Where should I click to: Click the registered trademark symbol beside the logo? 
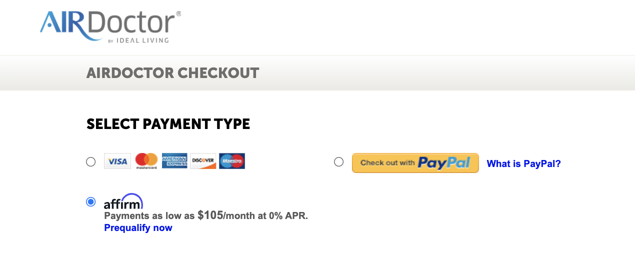[x=178, y=14]
